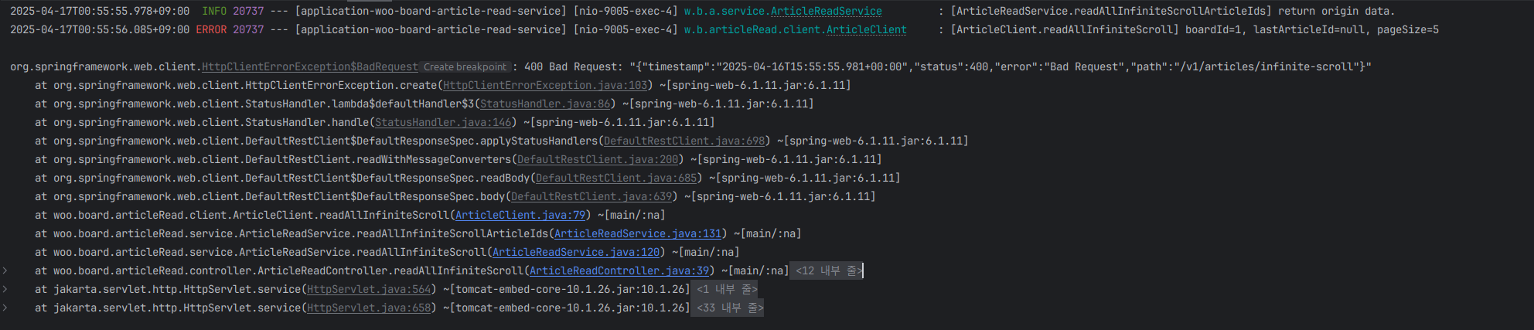The width and height of the screenshot is (1534, 330).
Task: Navigate to DefaultRestClient.java:698
Action: coord(684,141)
